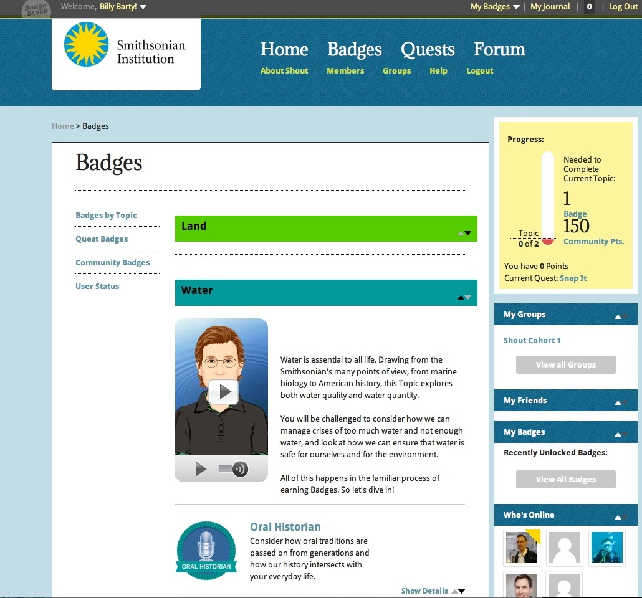Select User Status in sidebar
642x598 pixels.
97,286
